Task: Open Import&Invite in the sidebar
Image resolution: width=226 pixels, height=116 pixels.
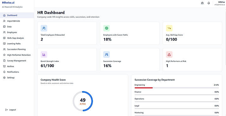Action: [17, 21]
